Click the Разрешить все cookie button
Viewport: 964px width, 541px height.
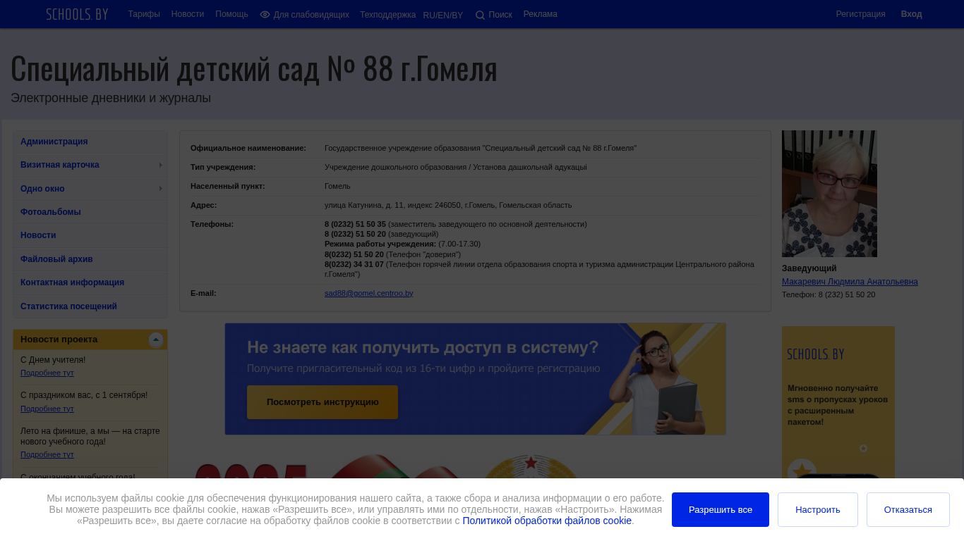pyautogui.click(x=721, y=509)
